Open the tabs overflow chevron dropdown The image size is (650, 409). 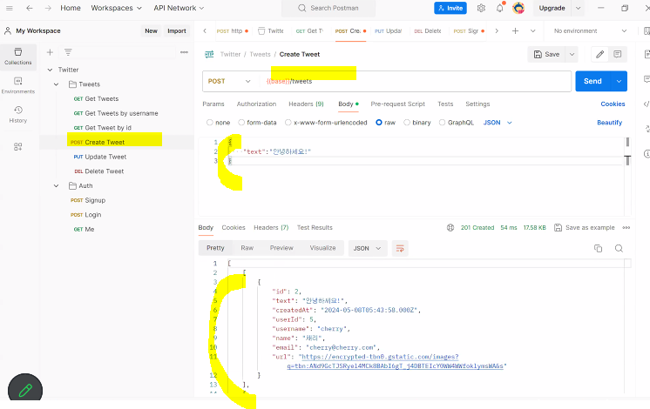(x=532, y=30)
